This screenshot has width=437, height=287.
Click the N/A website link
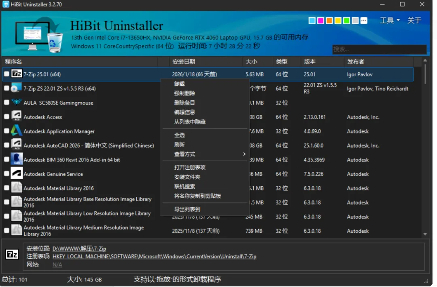coord(57,264)
